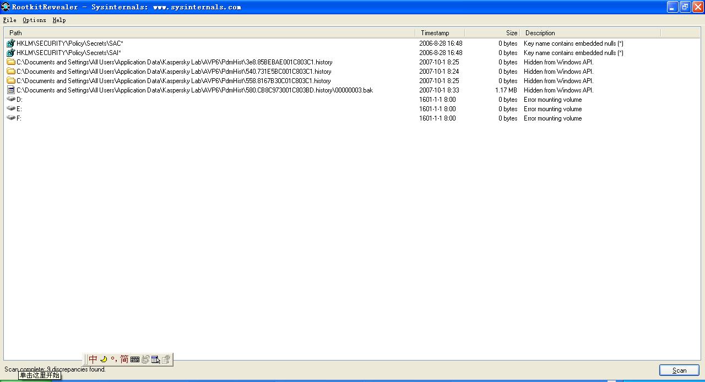
Task: Click the drive icon for F:
Action: 10,118
